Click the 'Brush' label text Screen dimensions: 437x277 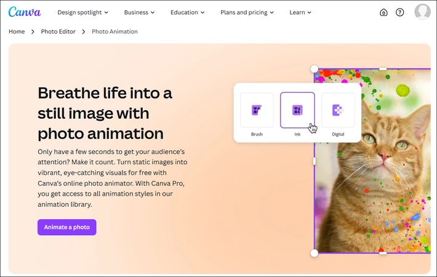(257, 134)
